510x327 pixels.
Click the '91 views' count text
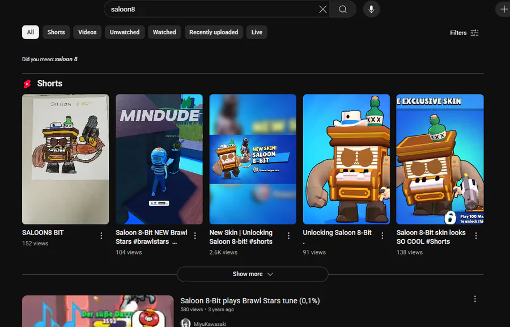point(314,252)
